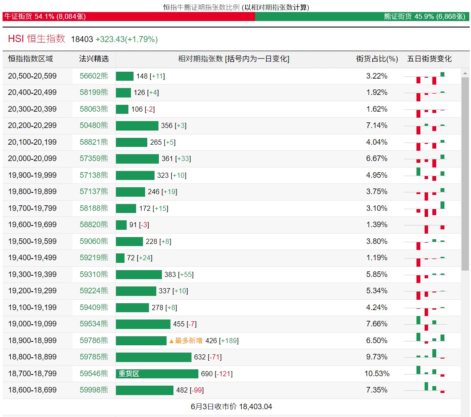Click the 50480熊 link
471x417 pixels.
(94, 125)
